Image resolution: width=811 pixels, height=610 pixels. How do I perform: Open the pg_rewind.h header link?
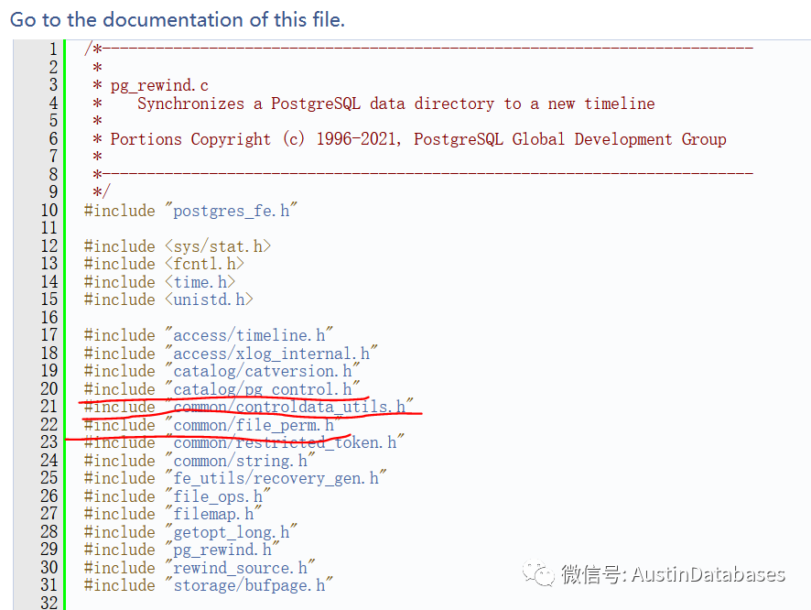[x=222, y=550]
